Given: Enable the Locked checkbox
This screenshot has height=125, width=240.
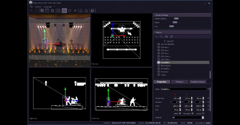Looking at the screenshot, I should (x=203, y=113).
